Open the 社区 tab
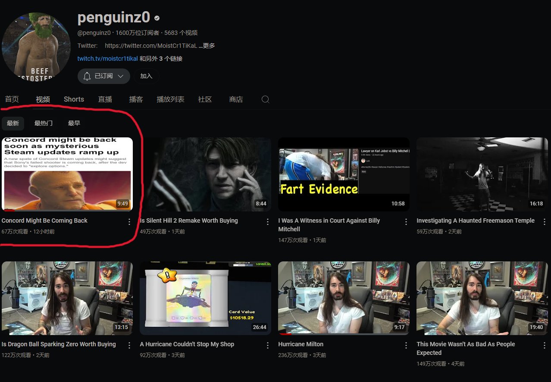The image size is (551, 382). click(205, 99)
